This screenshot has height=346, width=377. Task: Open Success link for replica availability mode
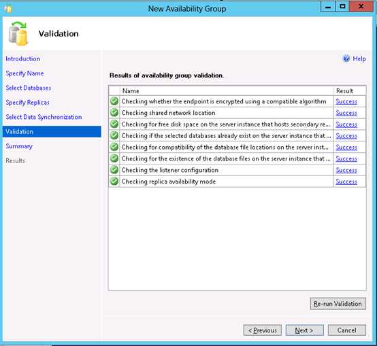[346, 181]
